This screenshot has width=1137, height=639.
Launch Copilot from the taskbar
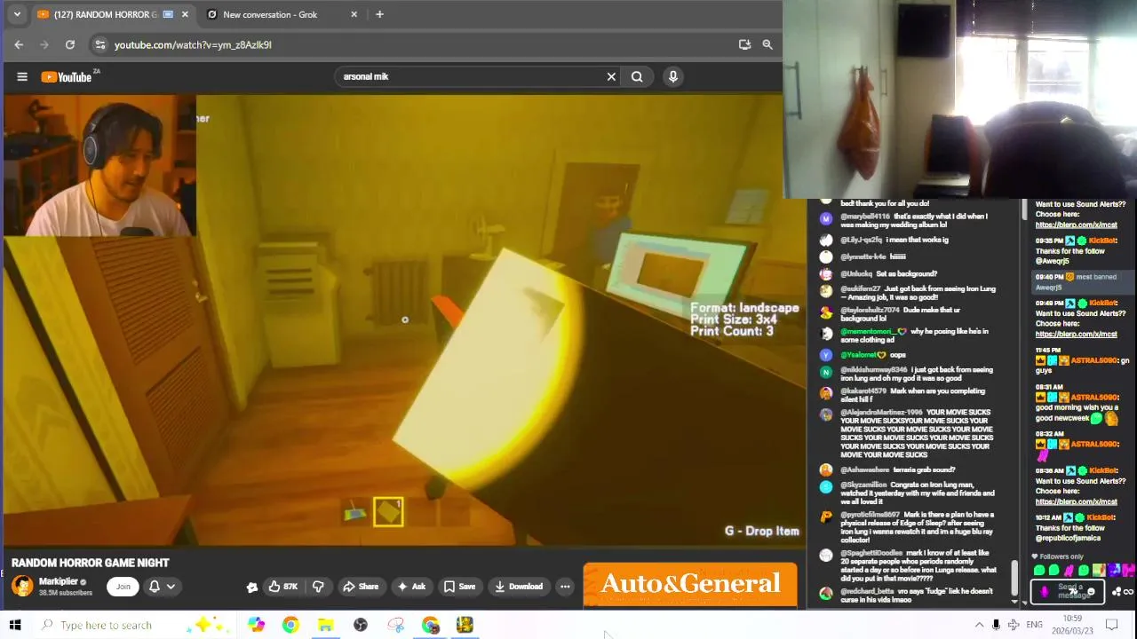coord(256,625)
